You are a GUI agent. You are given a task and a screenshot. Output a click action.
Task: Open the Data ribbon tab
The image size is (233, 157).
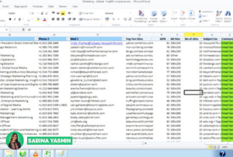[x=51, y=6]
